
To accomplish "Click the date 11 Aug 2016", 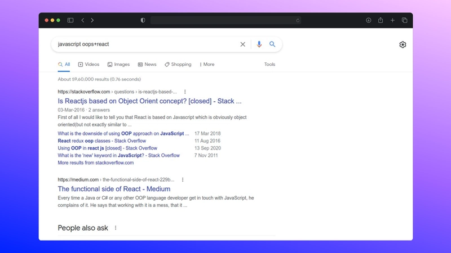I will (207, 141).
